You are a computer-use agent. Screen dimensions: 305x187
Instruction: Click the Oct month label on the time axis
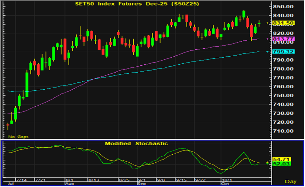coord(226,183)
